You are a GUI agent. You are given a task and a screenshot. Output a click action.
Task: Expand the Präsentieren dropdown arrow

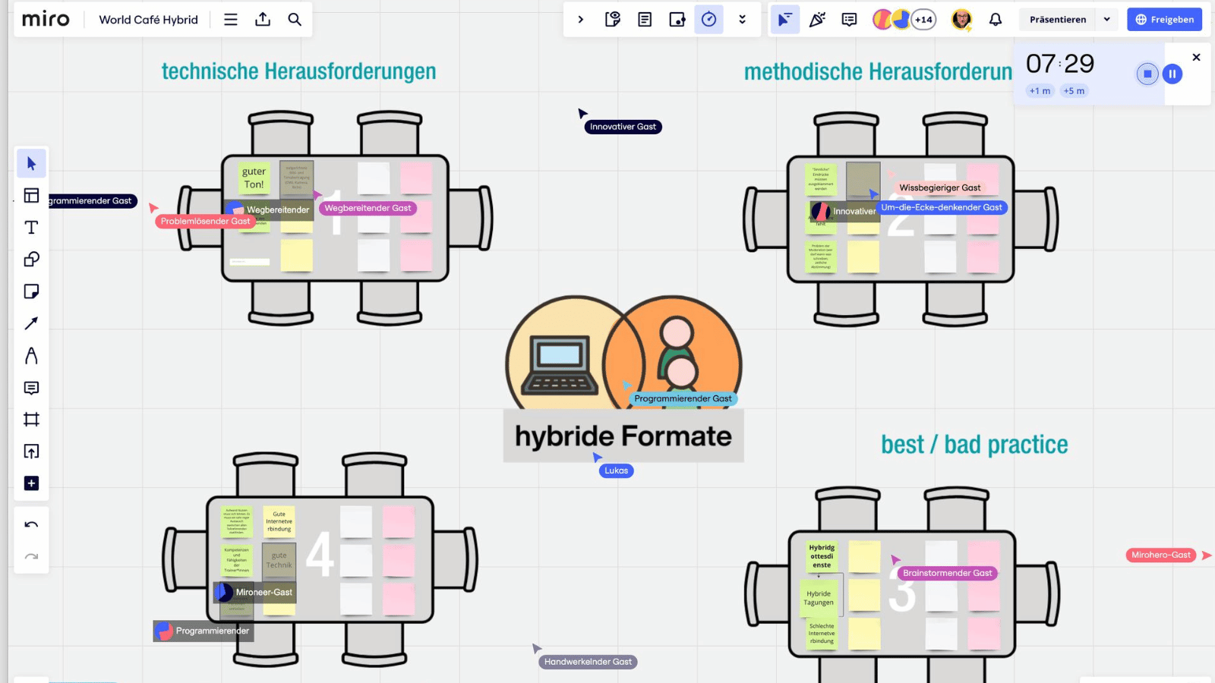click(x=1106, y=20)
